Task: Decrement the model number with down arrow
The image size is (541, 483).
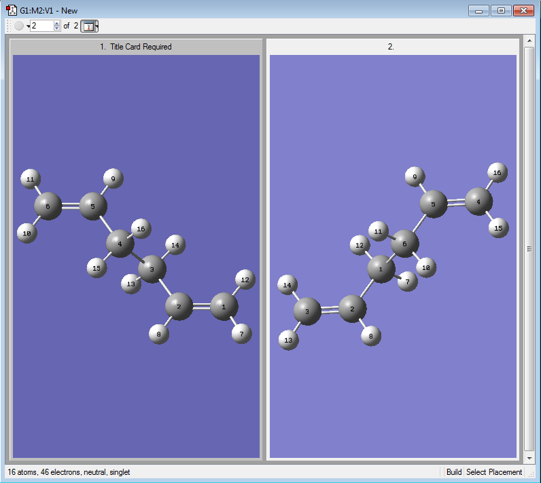Action: tap(56, 28)
